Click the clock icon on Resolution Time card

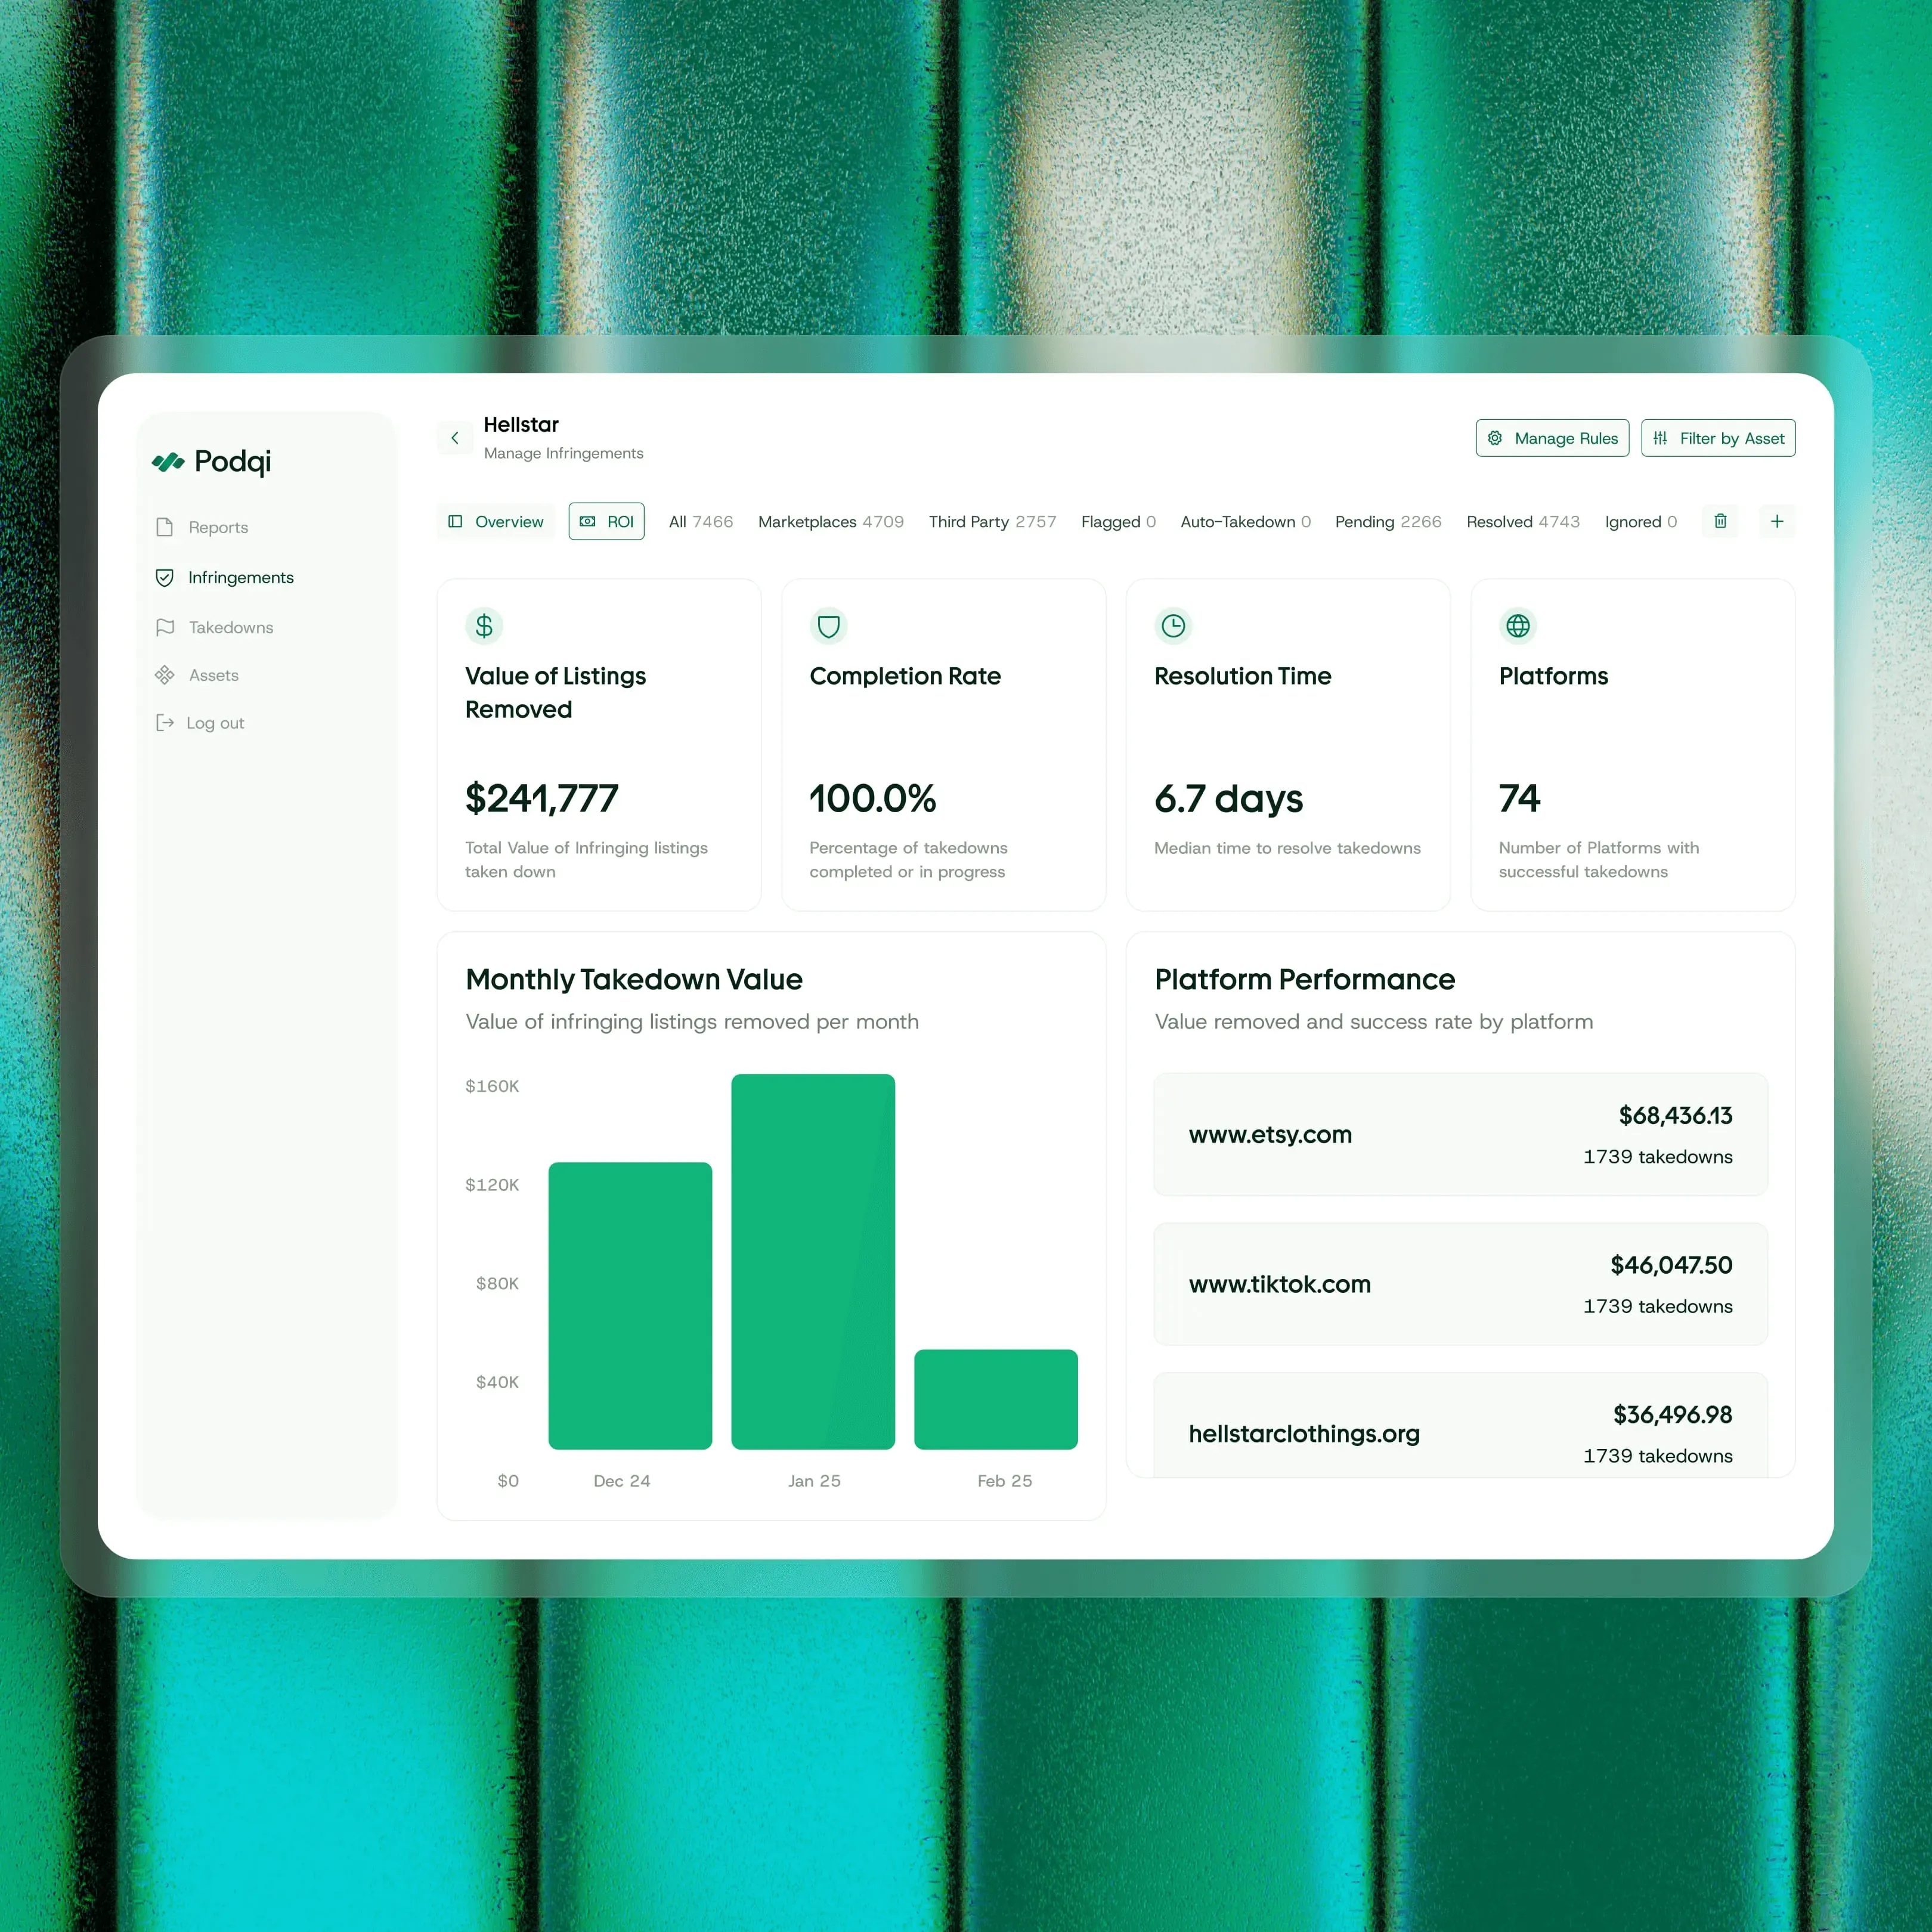[1173, 626]
